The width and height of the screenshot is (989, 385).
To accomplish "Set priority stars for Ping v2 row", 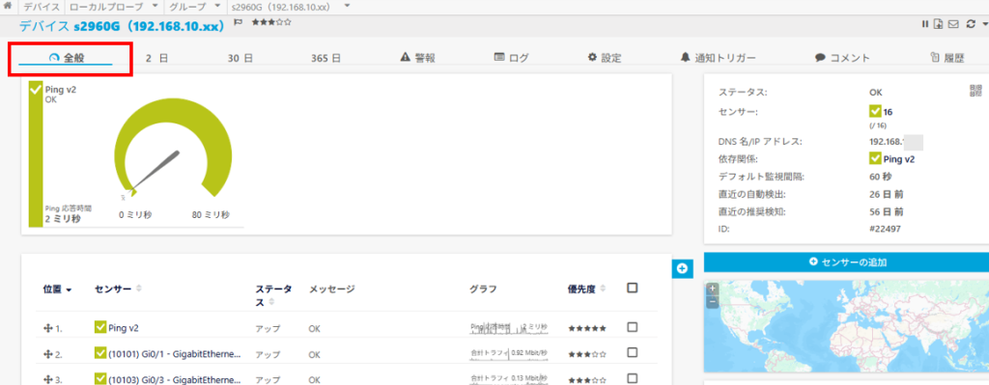I will (587, 328).
